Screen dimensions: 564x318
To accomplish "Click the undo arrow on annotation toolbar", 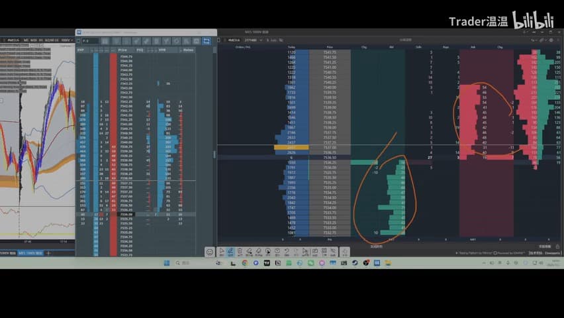I will pos(287,252).
